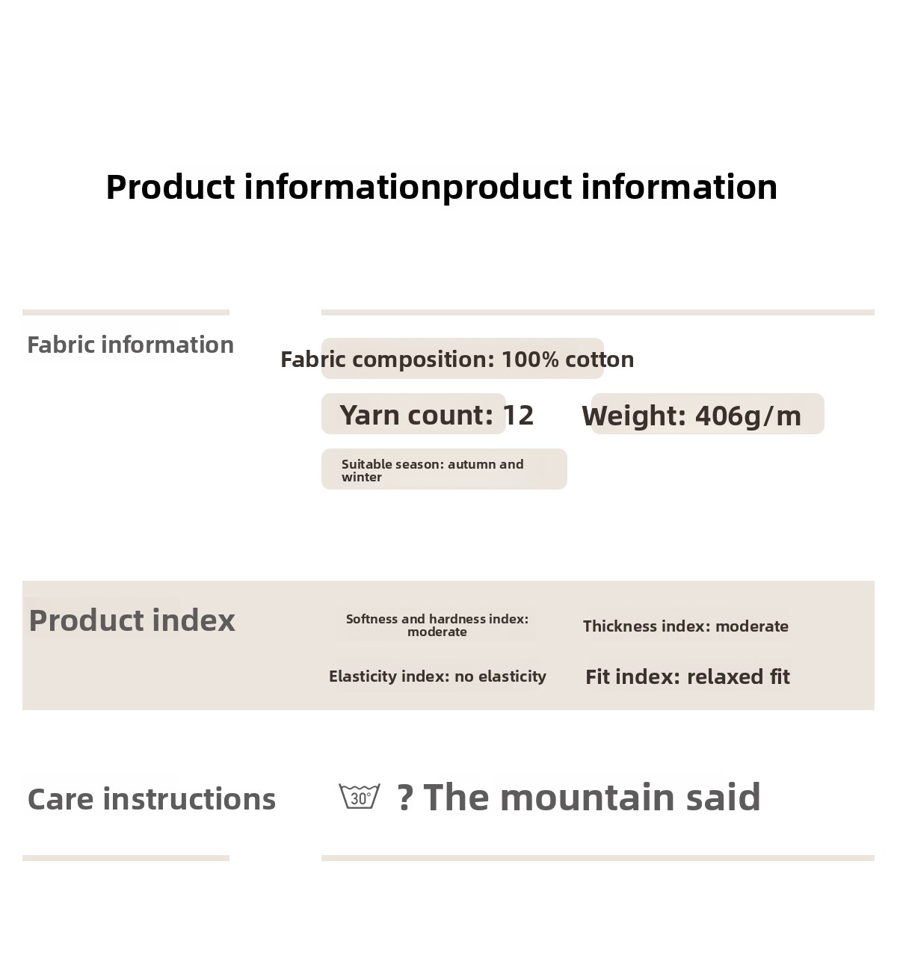Select the Product index label
This screenshot has height=968, width=897.
tap(132, 620)
